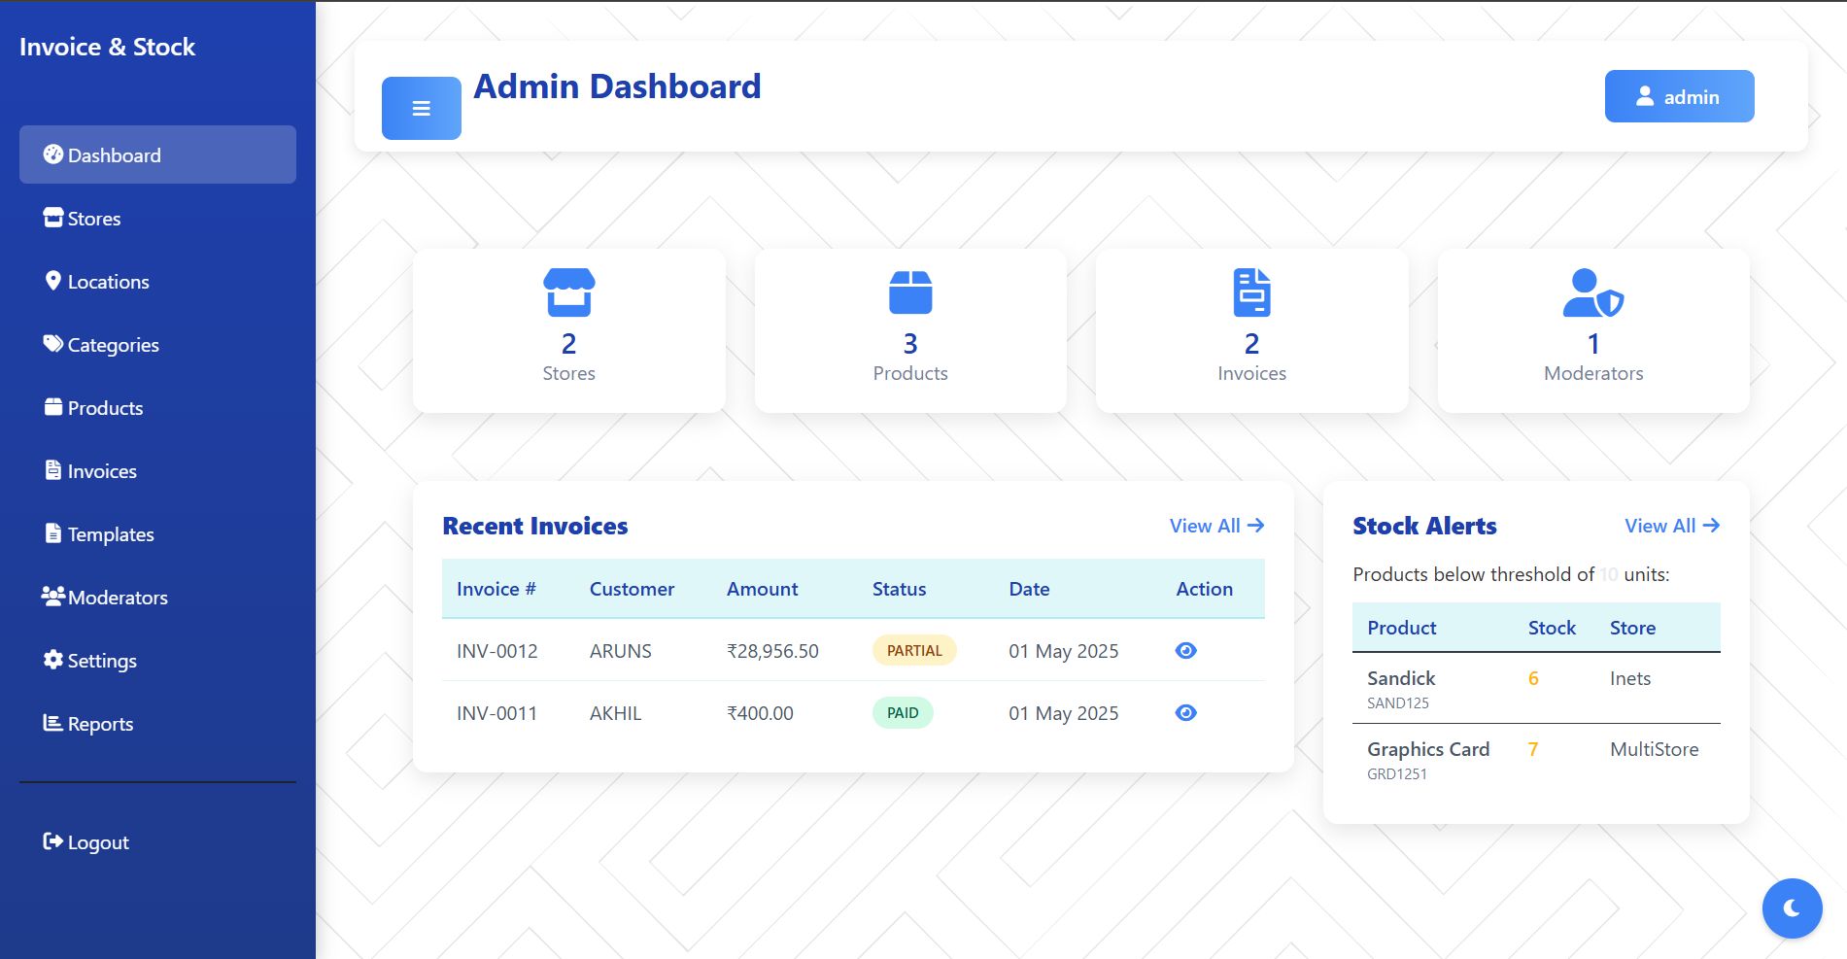This screenshot has width=1847, height=959.
Task: Click View All for Stock Alerts
Action: pos(1672,526)
